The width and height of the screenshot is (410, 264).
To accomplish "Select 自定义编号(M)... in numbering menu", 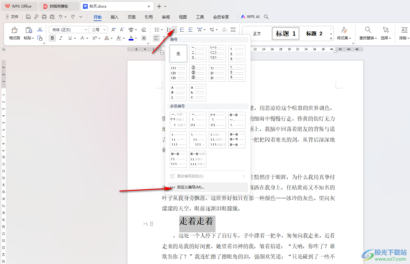I will [208, 187].
